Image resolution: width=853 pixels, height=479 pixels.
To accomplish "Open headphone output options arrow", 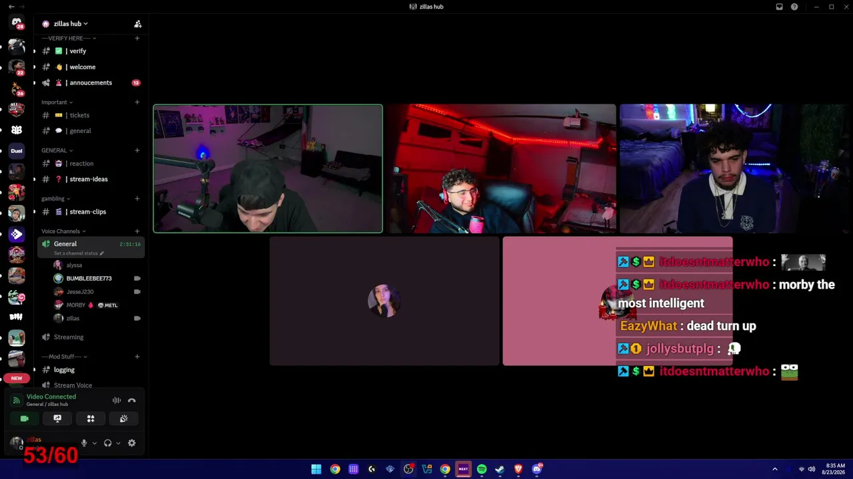I will click(x=118, y=443).
